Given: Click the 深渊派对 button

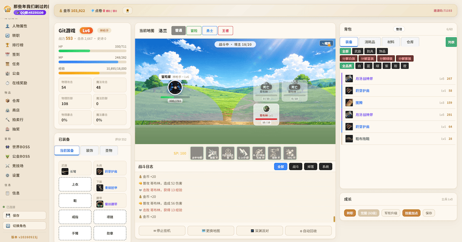Looking at the screenshot, I should tap(260, 231).
